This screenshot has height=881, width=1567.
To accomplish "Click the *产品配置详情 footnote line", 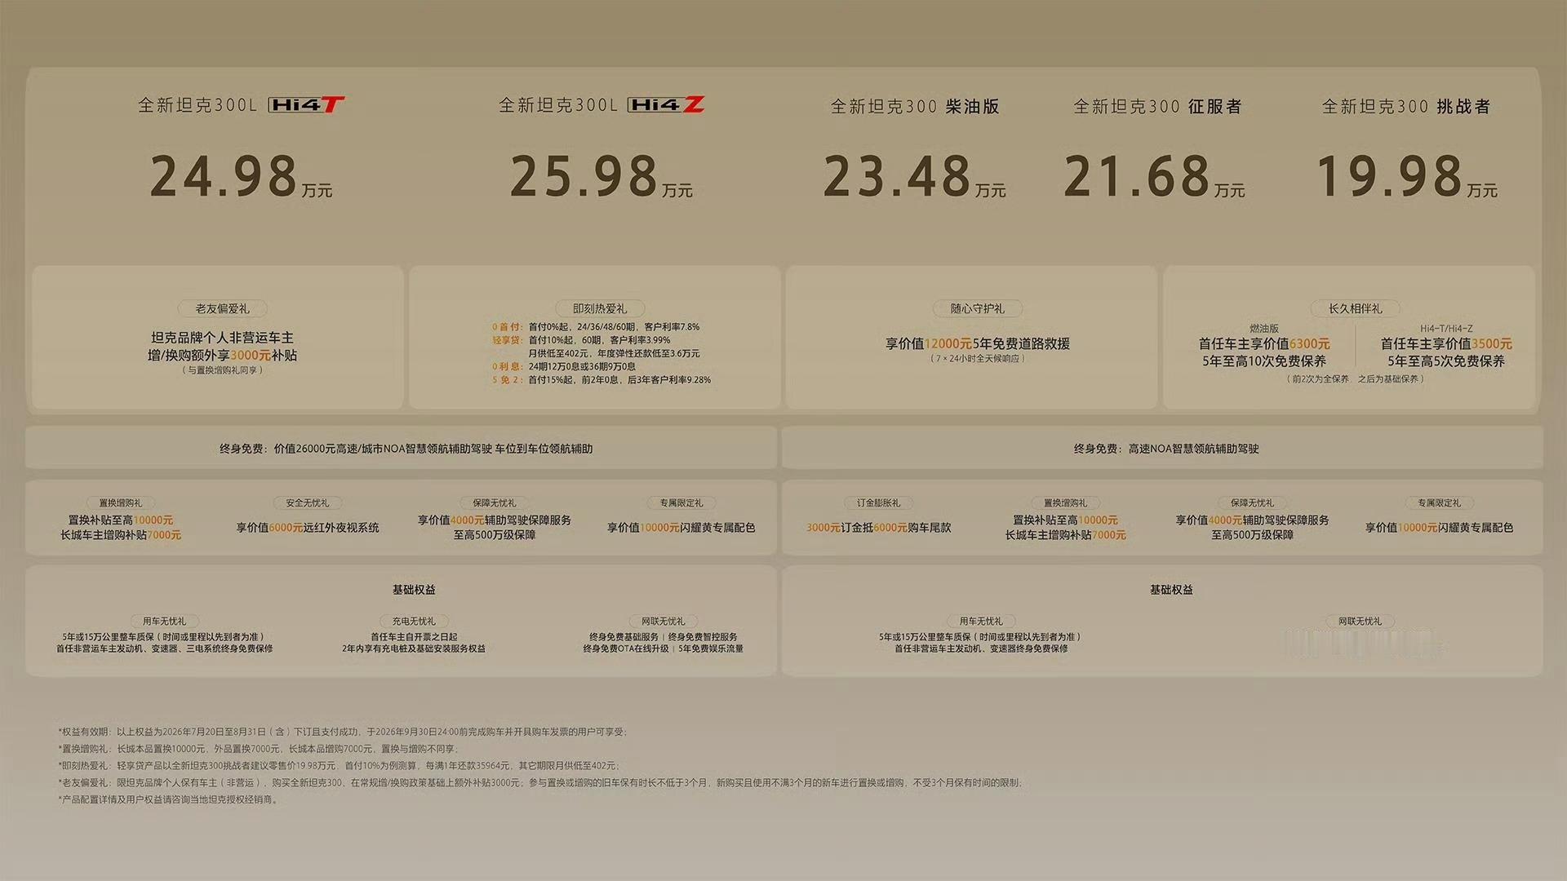I will 169,800.
